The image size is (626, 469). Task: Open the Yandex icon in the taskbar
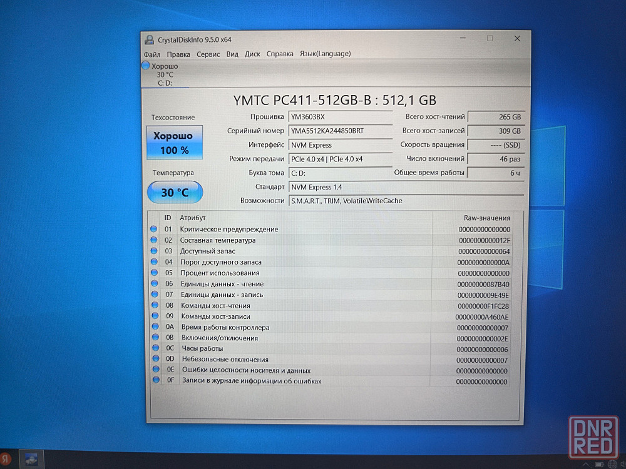click(x=5, y=458)
